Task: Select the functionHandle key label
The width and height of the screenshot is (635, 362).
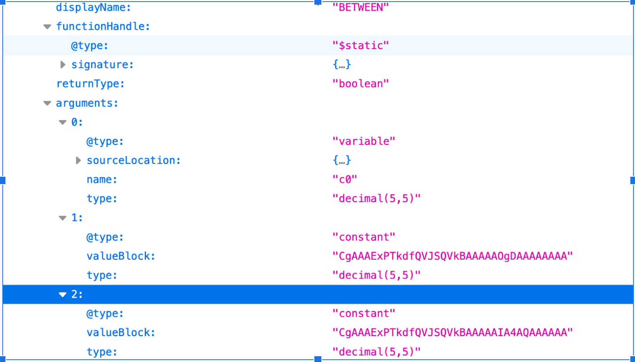Action: click(x=103, y=26)
